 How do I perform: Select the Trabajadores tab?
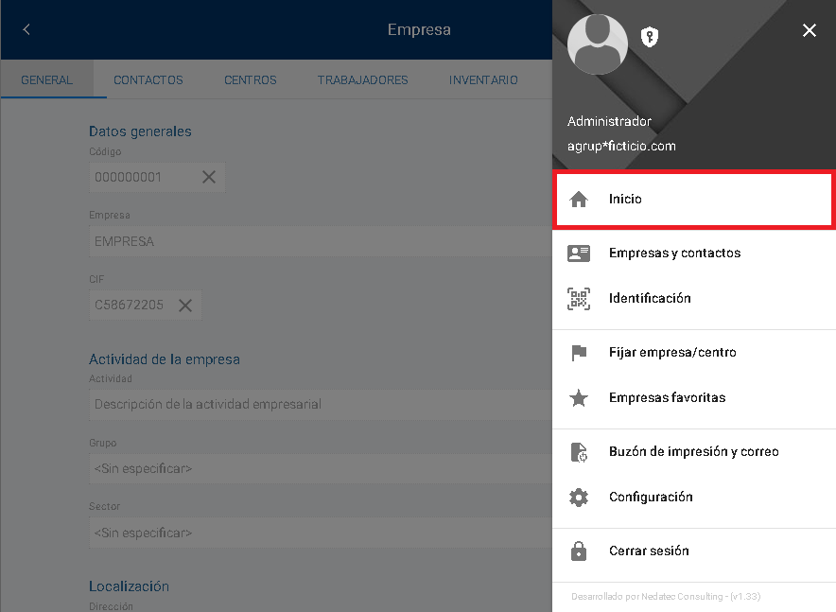(x=362, y=80)
